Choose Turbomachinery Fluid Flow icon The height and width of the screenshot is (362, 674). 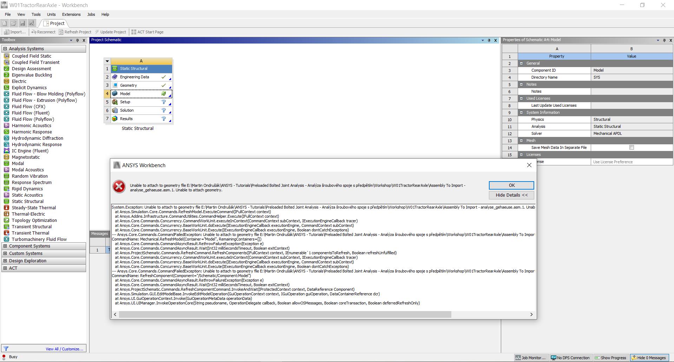(x=6, y=239)
